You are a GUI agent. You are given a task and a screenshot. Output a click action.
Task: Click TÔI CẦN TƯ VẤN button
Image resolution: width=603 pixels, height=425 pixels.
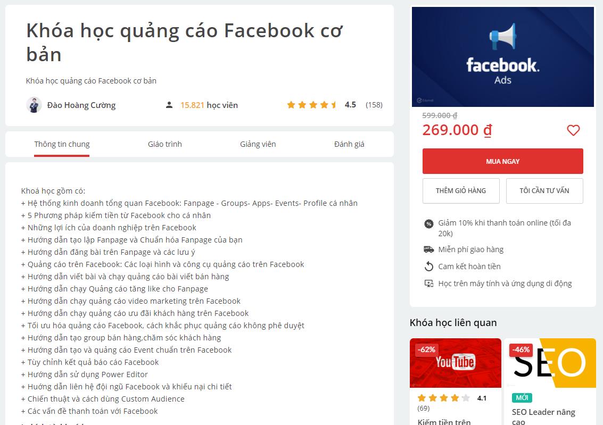point(544,190)
